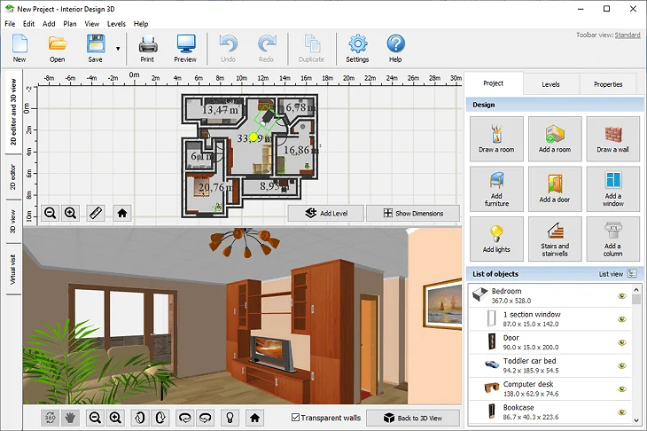Choose Draw a wall tool
Image resolution: width=647 pixels, height=431 pixels.
coord(612,138)
